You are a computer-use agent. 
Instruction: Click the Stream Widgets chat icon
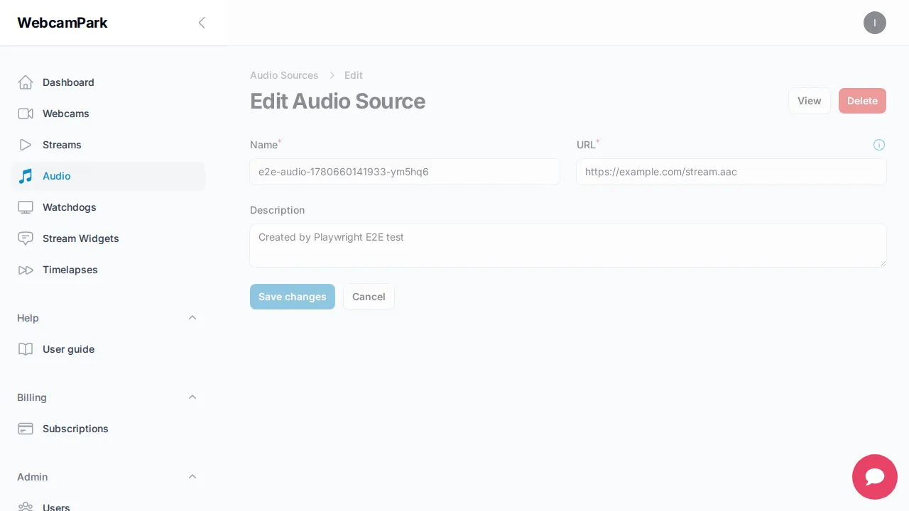[x=26, y=238]
